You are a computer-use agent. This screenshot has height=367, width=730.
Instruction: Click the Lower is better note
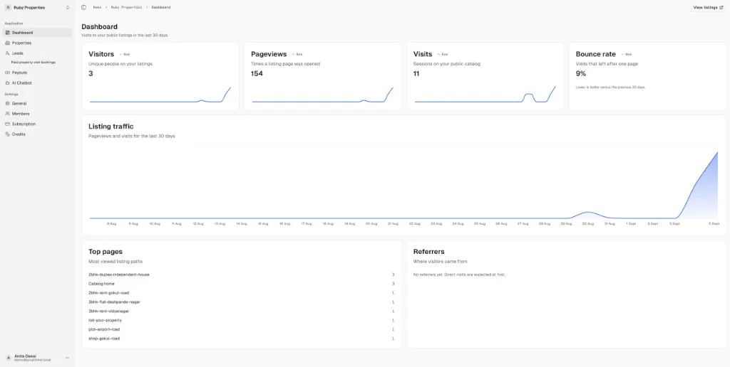pyautogui.click(x=611, y=87)
